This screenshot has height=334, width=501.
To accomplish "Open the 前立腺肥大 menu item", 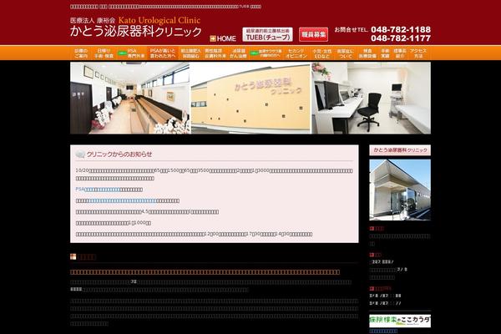I will [190, 53].
